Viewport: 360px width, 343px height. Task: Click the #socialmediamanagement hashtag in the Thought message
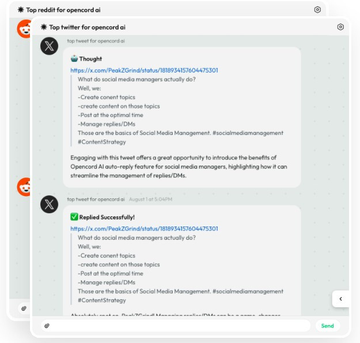click(248, 133)
